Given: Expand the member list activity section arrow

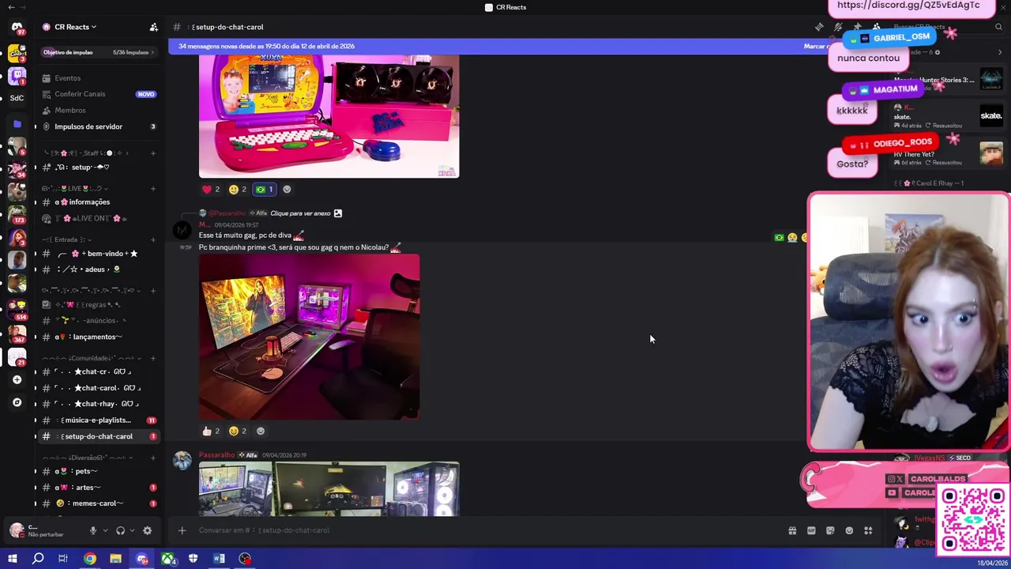Looking at the screenshot, I should [999, 52].
